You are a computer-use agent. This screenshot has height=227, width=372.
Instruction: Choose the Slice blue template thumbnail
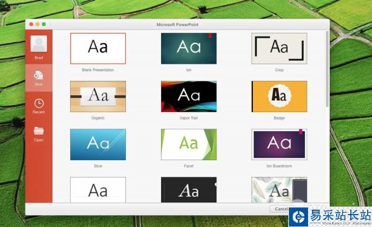pos(98,145)
